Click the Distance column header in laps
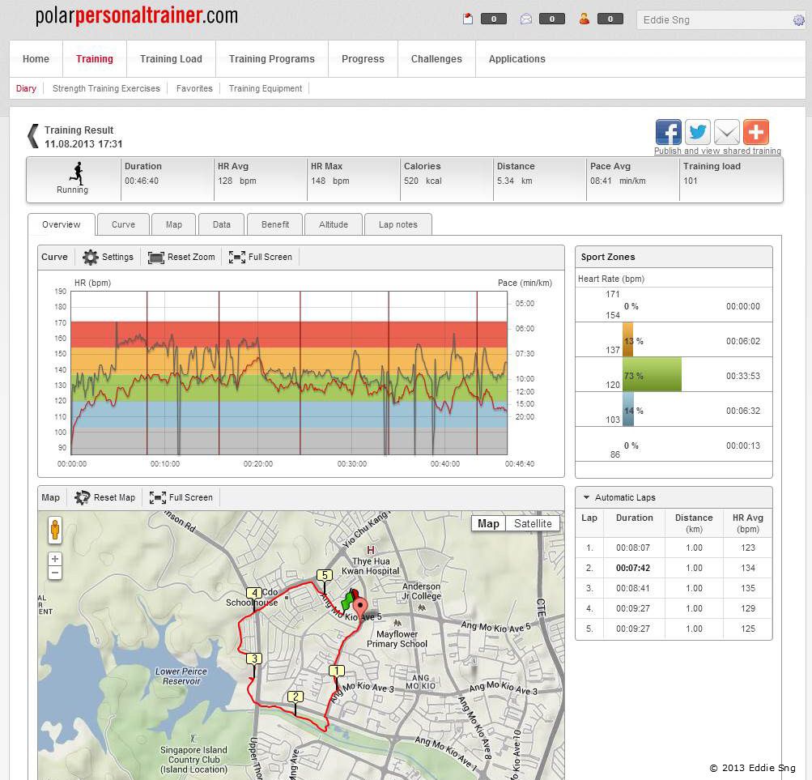812x780 pixels. click(694, 523)
